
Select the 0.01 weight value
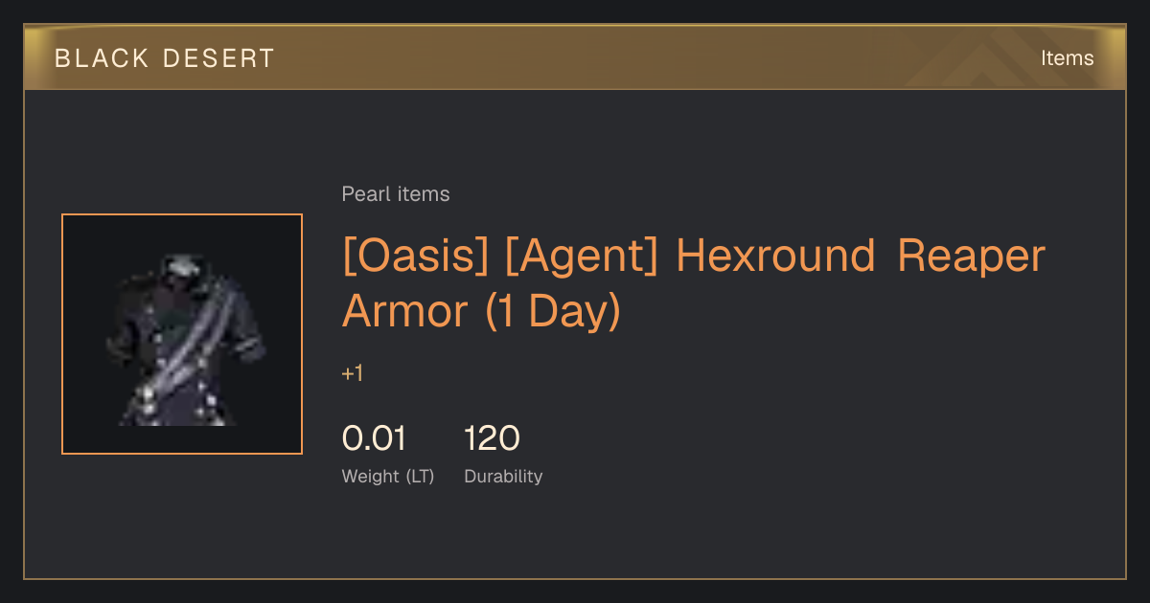(374, 439)
